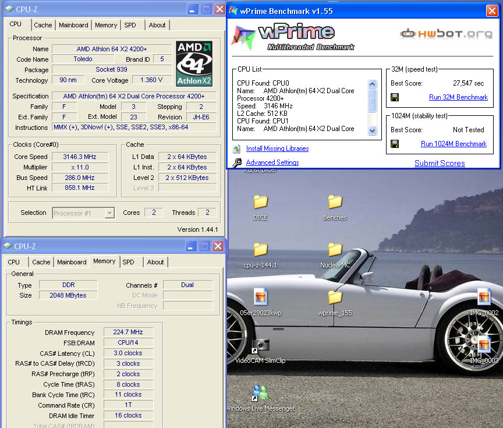Click the upper CPU-Z title bar icon
Image resolution: width=503 pixels, height=428 pixels.
10,9
